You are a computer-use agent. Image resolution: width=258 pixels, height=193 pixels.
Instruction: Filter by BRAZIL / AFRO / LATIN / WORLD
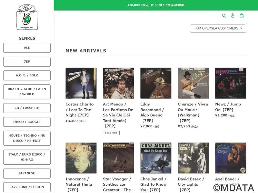[27, 92]
